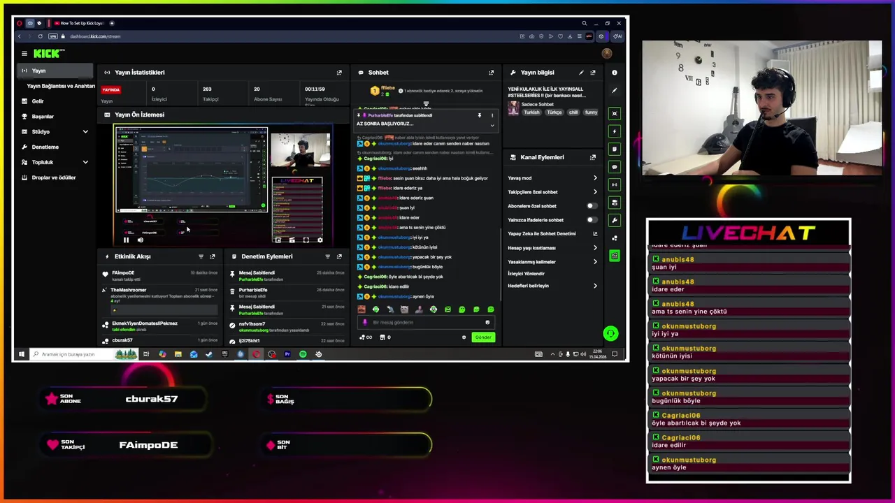Filter the Denetim Eylemleri list
895x503 pixels.
[x=327, y=256]
